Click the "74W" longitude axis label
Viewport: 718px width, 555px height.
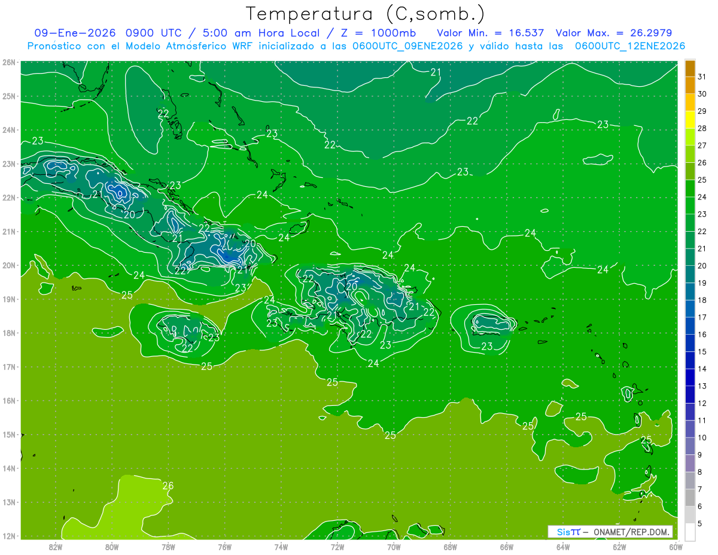click(x=281, y=547)
